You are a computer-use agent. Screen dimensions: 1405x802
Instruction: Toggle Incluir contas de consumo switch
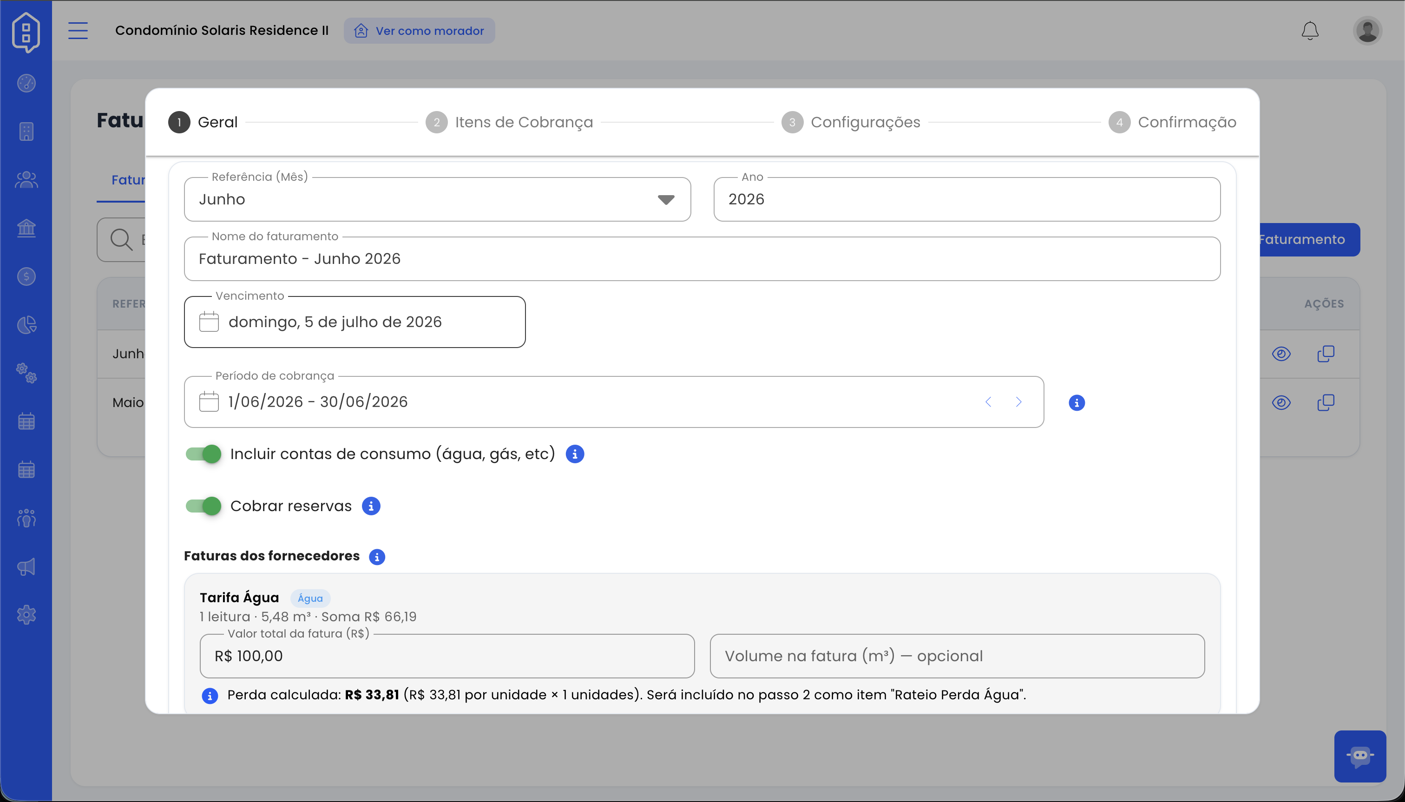pyautogui.click(x=203, y=454)
